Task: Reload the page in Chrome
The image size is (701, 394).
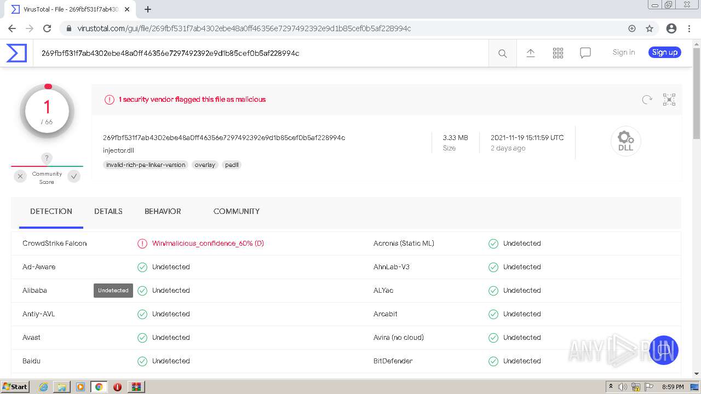Action: [47, 28]
